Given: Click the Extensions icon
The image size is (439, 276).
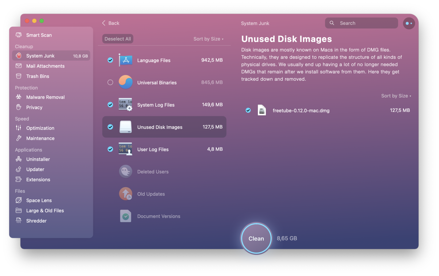Looking at the screenshot, I should click(19, 180).
